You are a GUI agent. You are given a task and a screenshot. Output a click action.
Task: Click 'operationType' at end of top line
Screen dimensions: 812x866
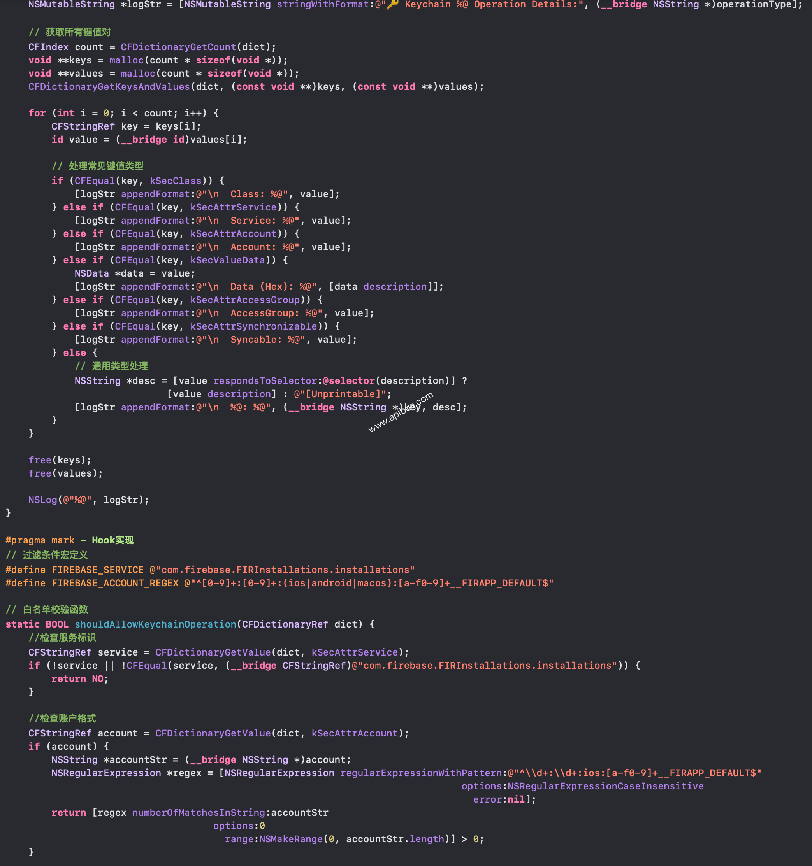(x=754, y=5)
